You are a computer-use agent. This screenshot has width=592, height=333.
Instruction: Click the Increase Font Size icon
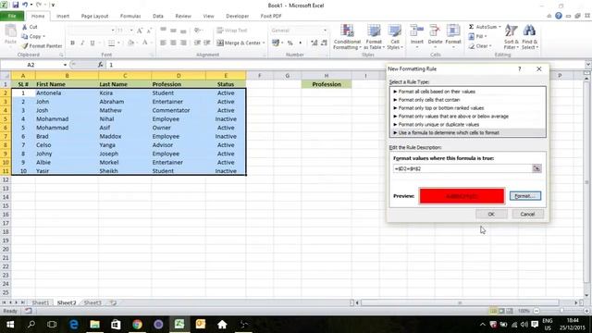(x=140, y=31)
